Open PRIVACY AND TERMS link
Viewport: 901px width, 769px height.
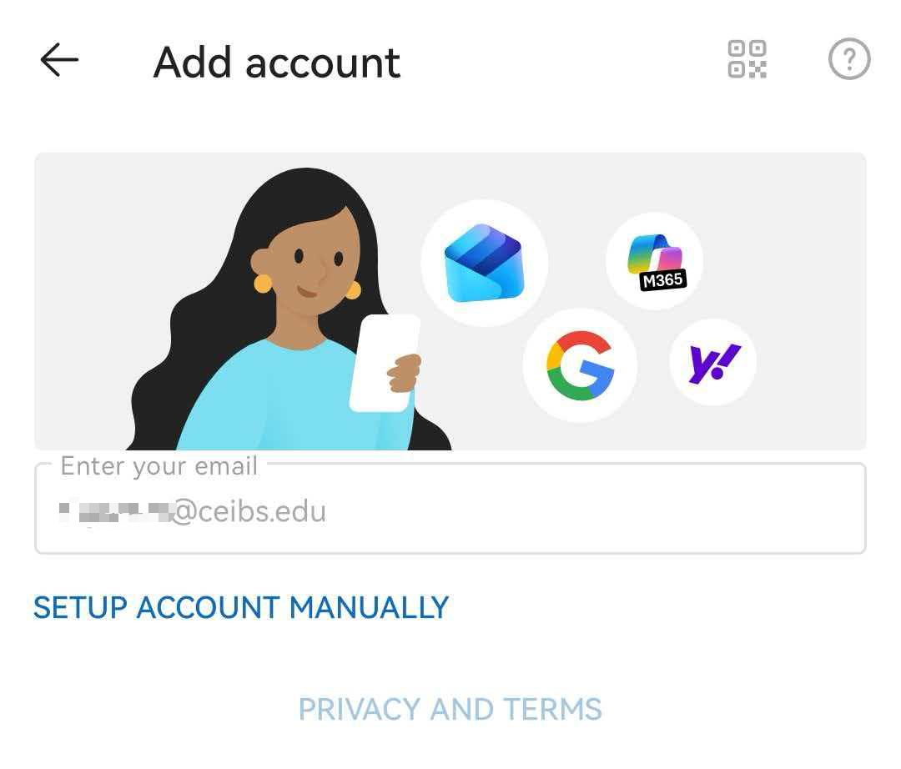click(450, 709)
